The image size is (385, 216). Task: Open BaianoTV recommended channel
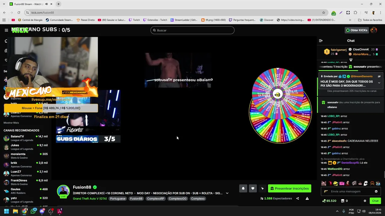(26, 138)
